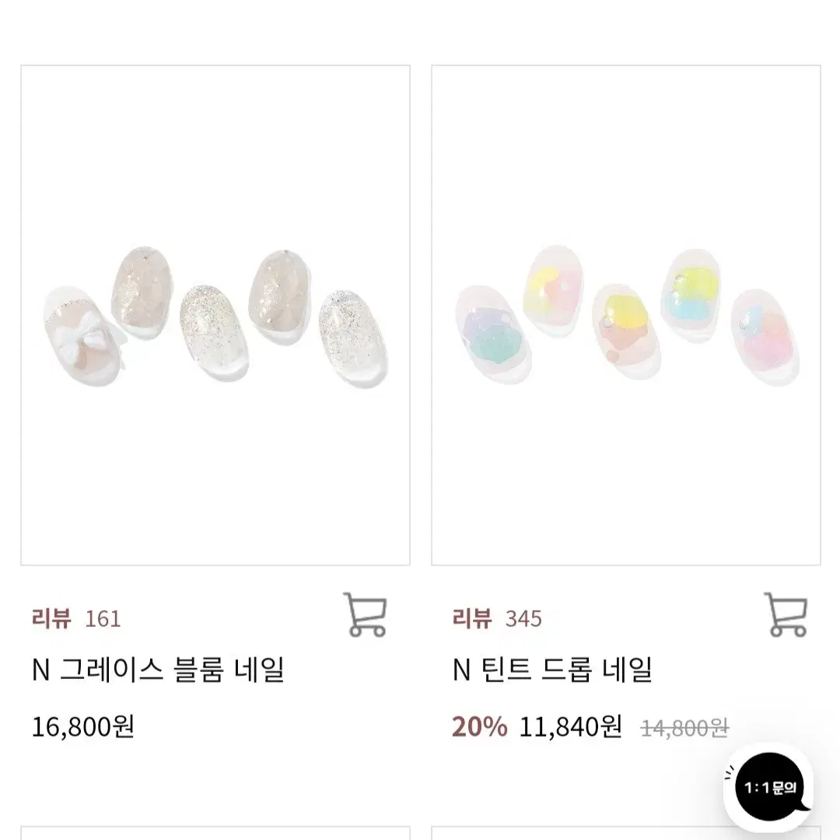
Task: Click the struck-through 14,800원 original price
Action: (x=684, y=728)
